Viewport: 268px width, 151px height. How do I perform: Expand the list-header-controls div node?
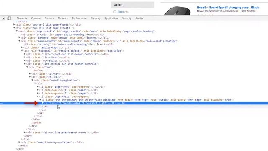pyautogui.click(x=25, y=54)
